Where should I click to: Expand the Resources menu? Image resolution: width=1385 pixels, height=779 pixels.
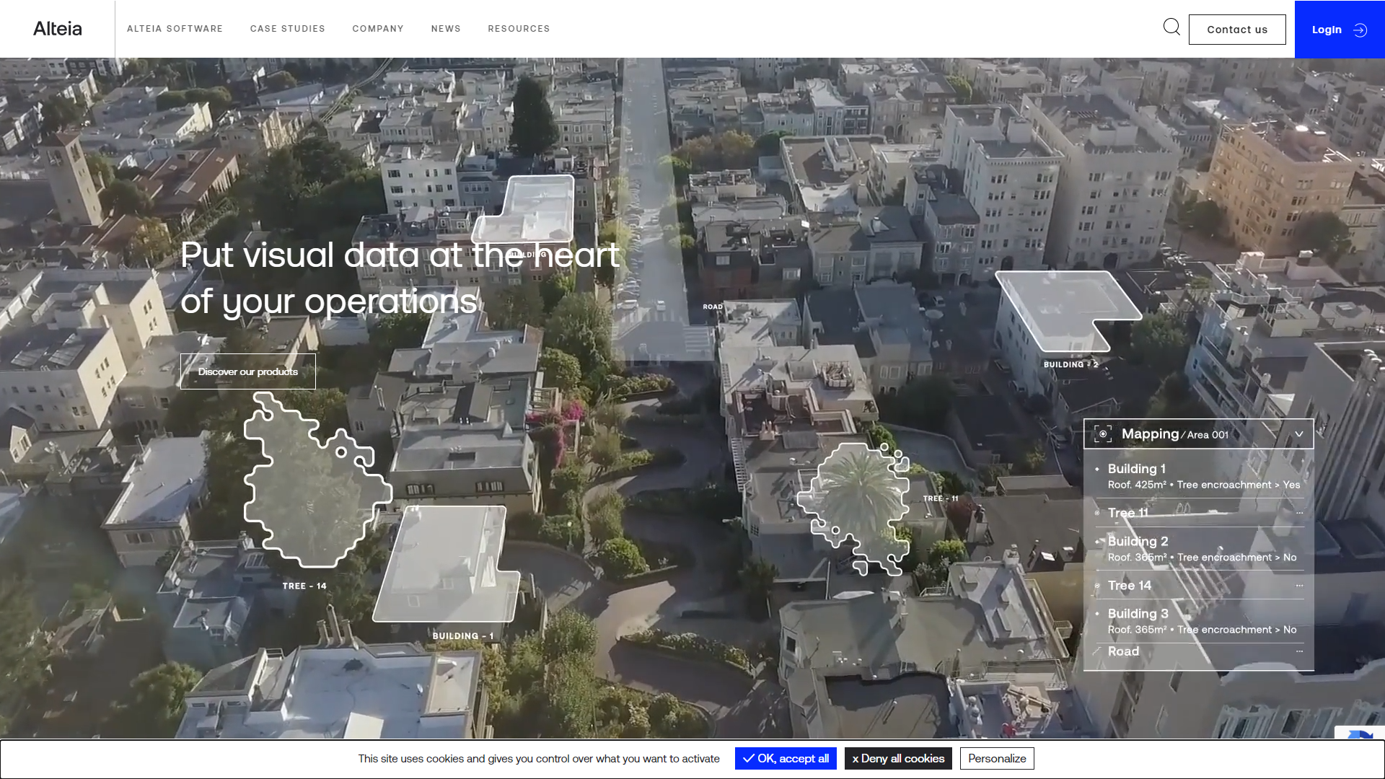click(x=519, y=29)
